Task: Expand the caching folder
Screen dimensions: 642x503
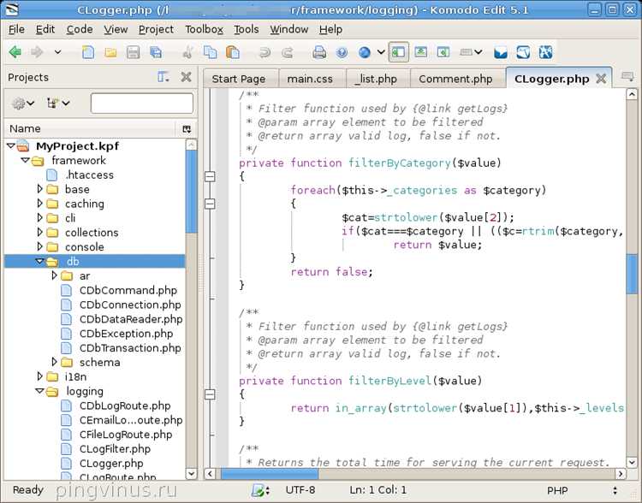Action: (x=39, y=204)
